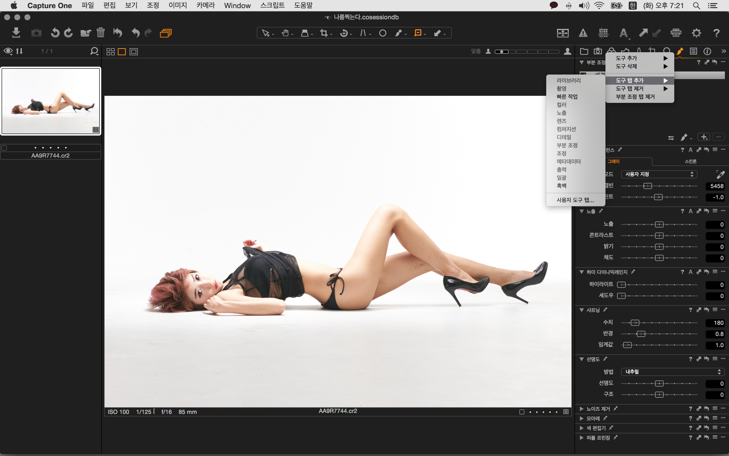Toggle the browser eye visibility icon
729x456 pixels.
tap(8, 51)
